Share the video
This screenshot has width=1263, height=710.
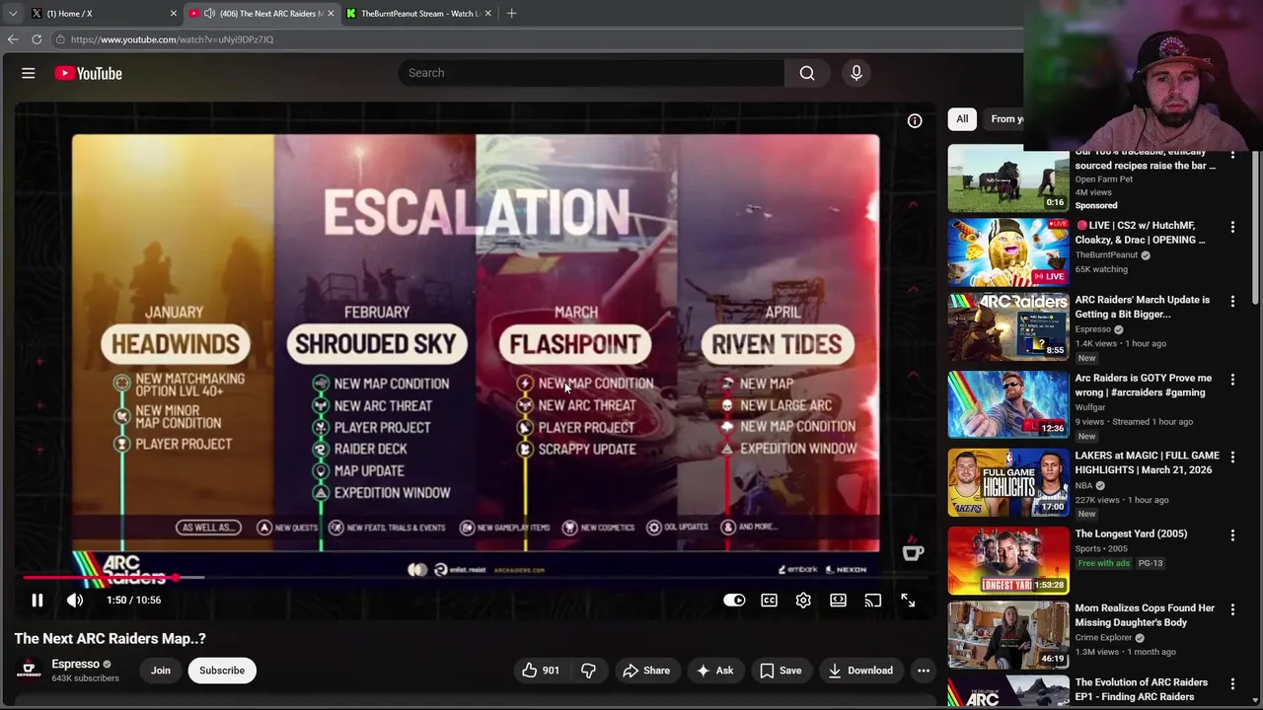[x=646, y=671]
